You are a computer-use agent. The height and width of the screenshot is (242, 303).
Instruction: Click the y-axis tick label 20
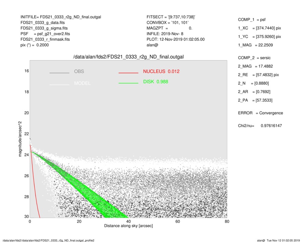27,113
